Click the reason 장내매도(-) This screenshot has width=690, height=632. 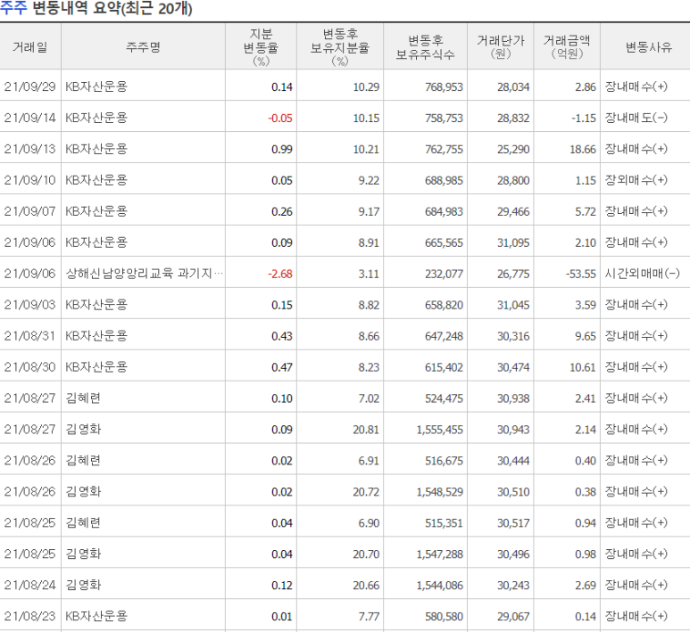point(636,118)
